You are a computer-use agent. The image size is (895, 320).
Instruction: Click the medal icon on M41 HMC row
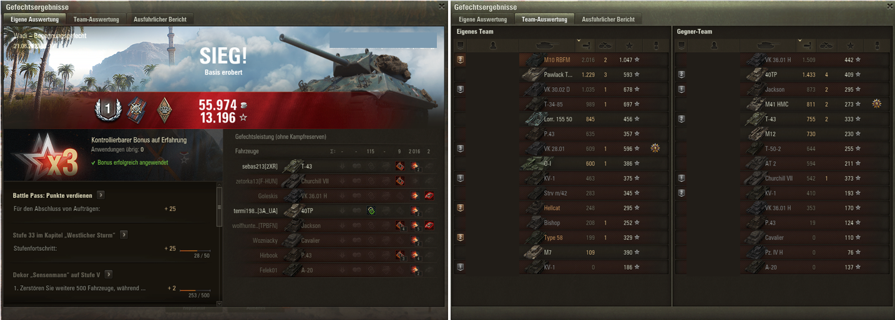876,103
